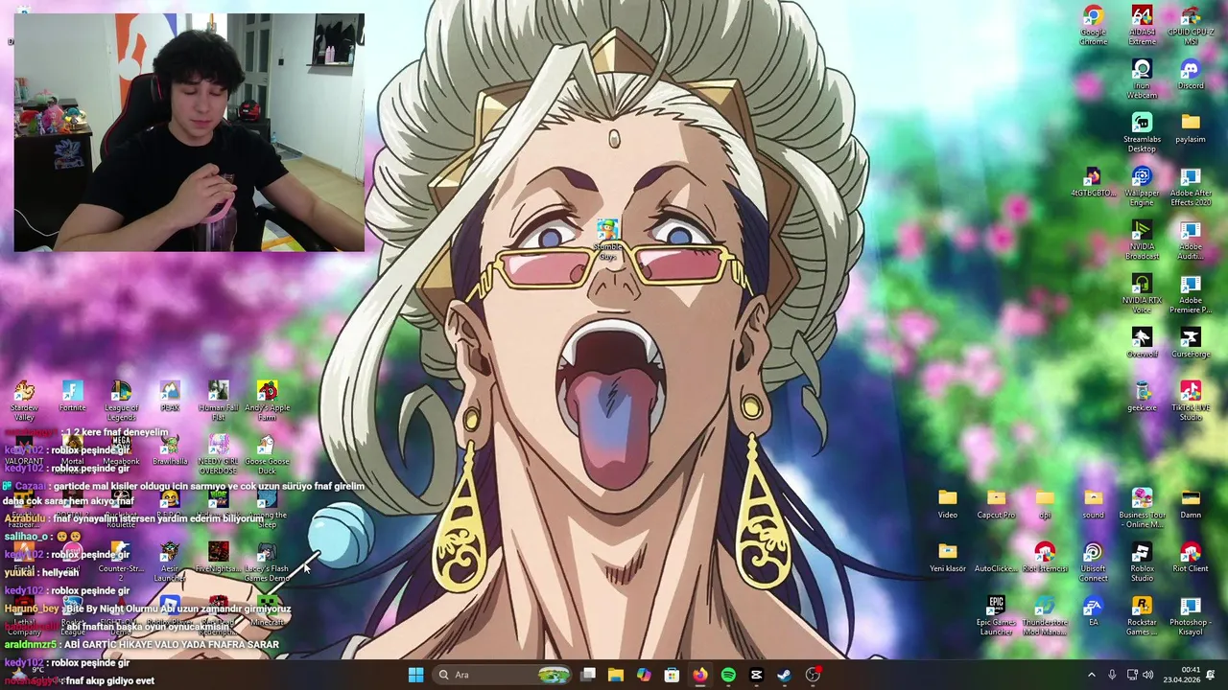The image size is (1228, 690).
Task: Open the dpi folder
Action: [1045, 504]
